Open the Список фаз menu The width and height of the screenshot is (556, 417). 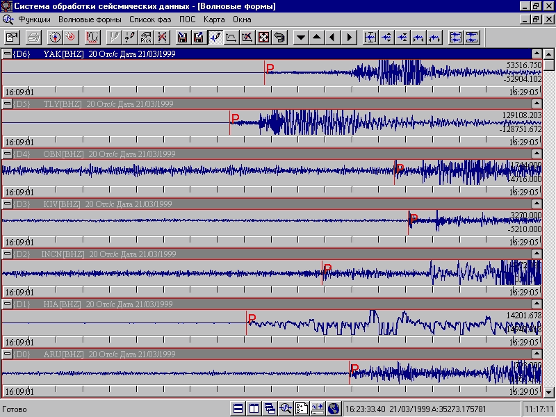coord(149,19)
